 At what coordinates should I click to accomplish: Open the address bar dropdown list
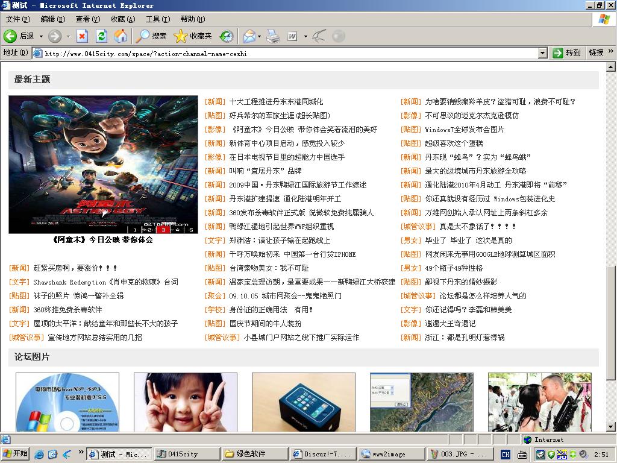coord(543,53)
